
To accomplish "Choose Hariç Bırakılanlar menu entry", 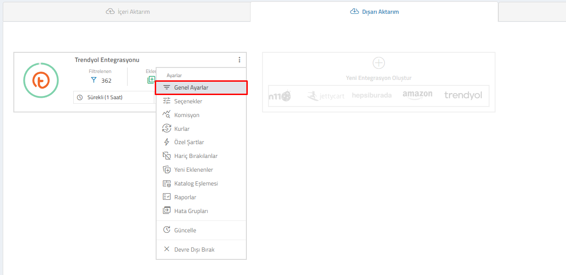I will 196,156.
